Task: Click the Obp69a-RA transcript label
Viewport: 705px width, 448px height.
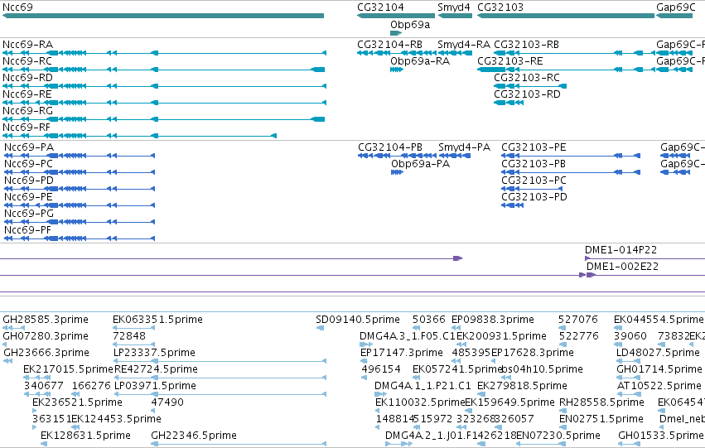Action: pos(420,61)
